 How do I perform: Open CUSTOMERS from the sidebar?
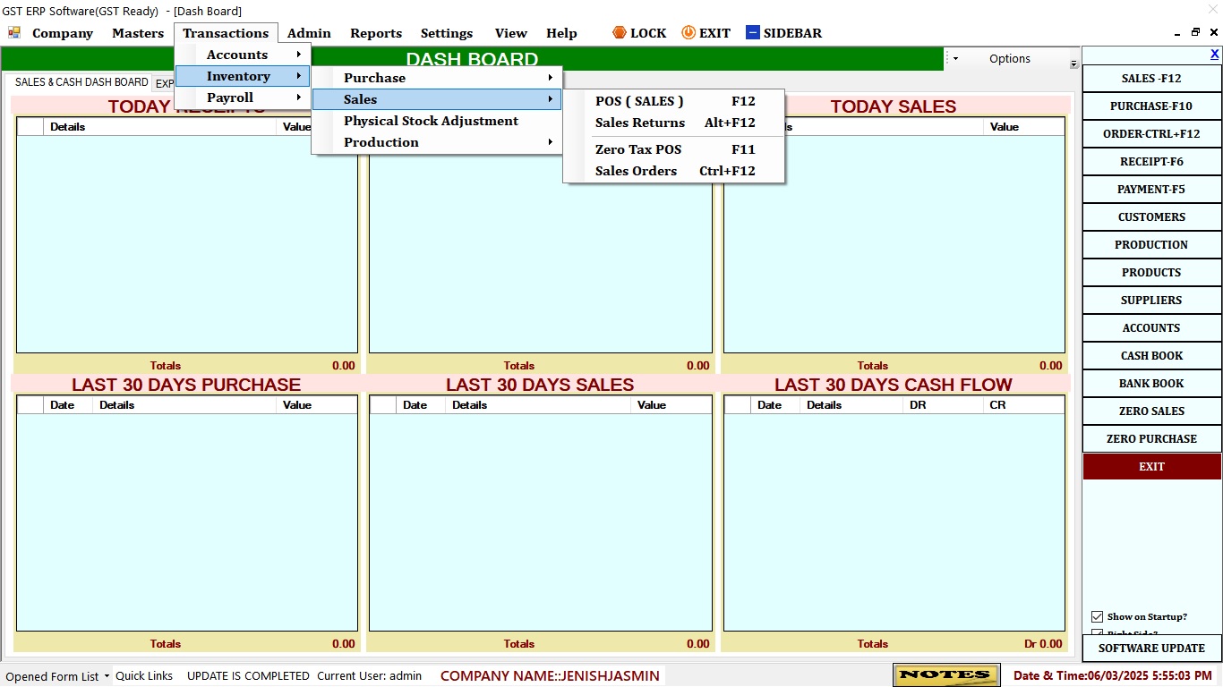(x=1151, y=216)
